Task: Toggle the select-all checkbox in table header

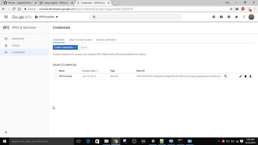Action: click(56, 71)
